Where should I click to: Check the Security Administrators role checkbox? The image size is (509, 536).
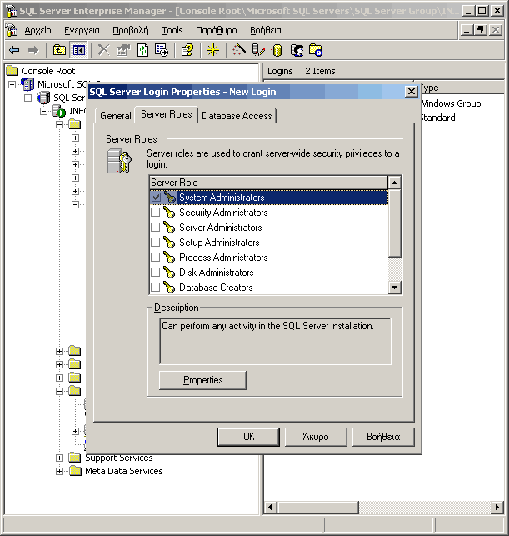coord(156,213)
